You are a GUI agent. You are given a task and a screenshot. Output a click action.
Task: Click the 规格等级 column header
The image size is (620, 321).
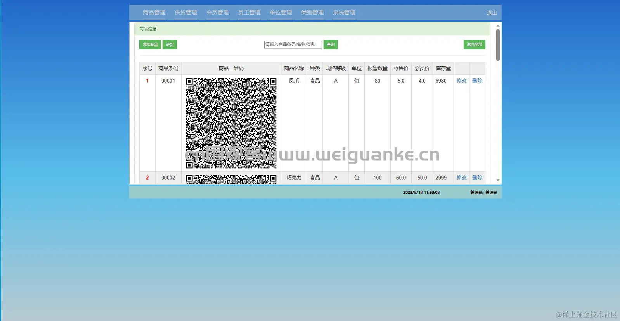[336, 68]
